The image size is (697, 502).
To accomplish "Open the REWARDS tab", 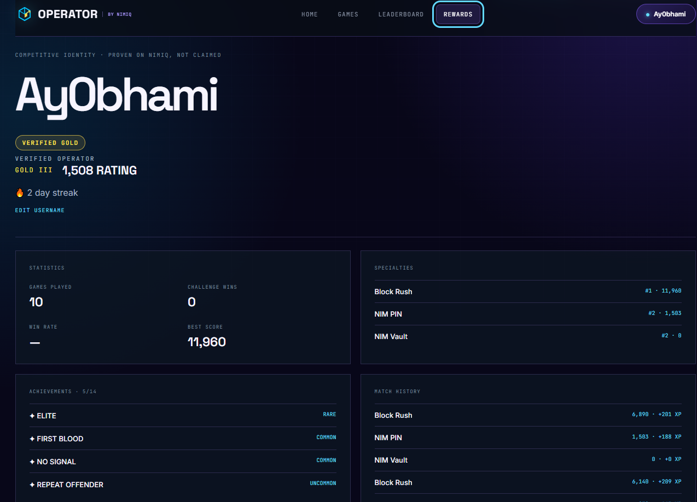I will [x=458, y=14].
